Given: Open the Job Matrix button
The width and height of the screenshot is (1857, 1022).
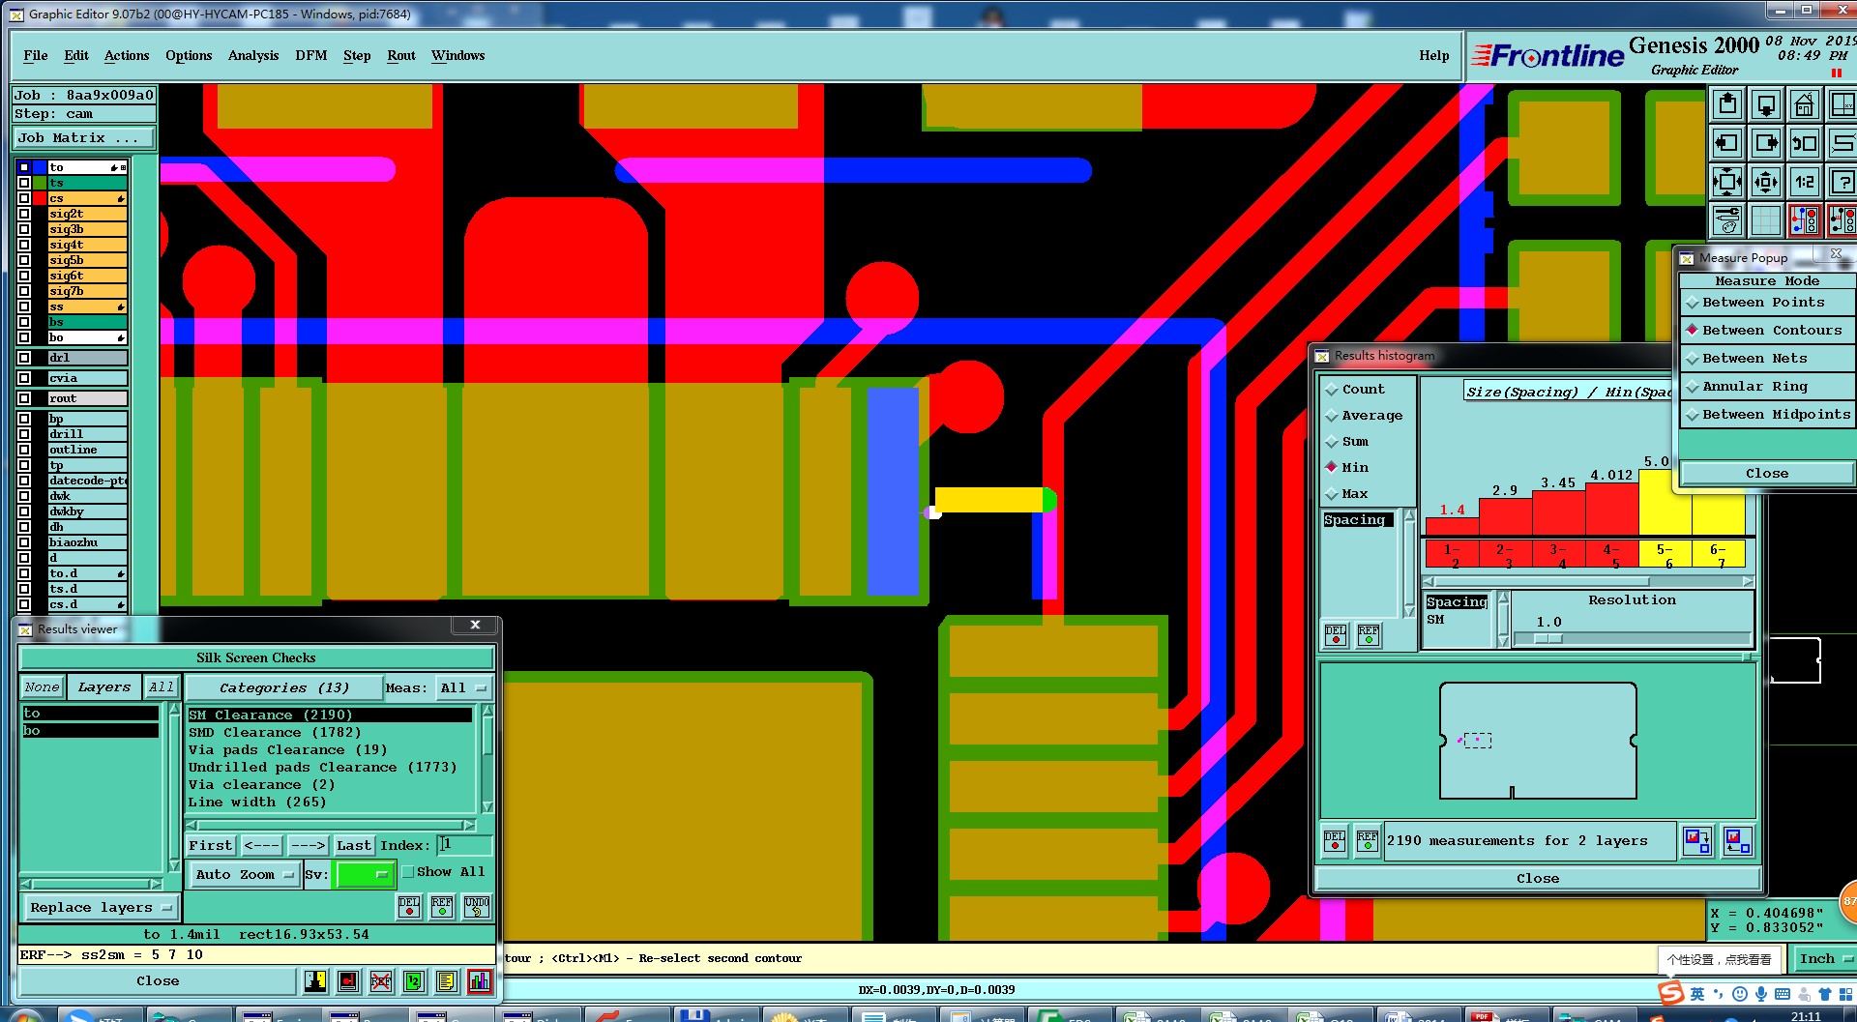Looking at the screenshot, I should point(83,138).
